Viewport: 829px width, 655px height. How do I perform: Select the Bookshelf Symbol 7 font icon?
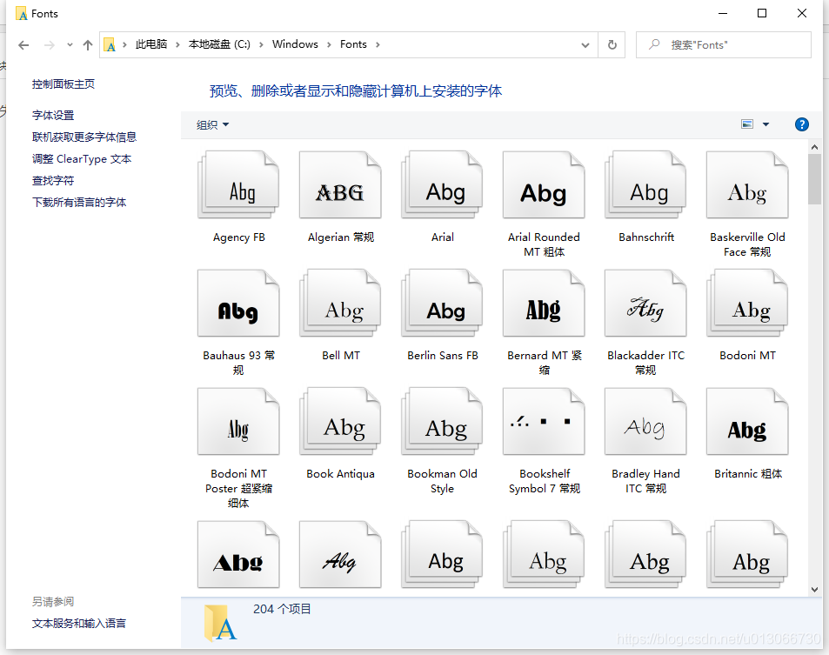pos(544,422)
